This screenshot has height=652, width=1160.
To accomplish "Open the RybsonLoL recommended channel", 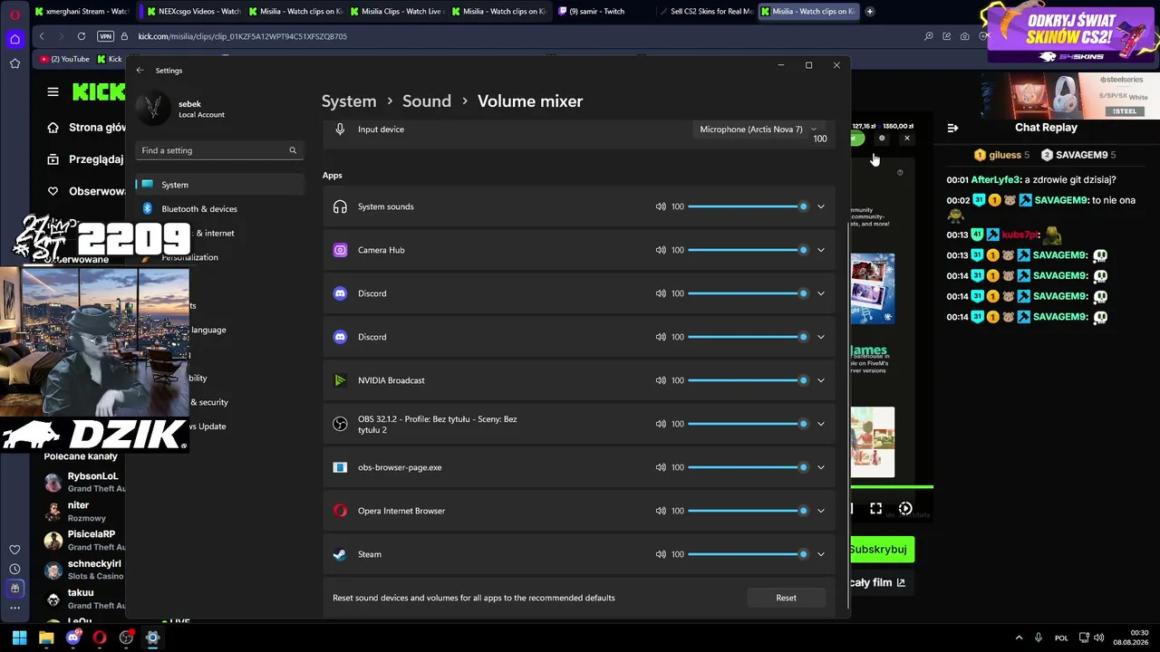I will 85,482.
